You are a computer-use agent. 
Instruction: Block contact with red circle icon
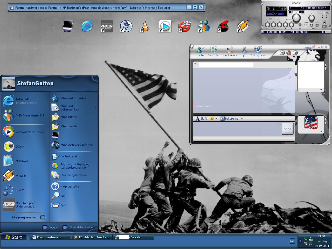[x=289, y=53]
